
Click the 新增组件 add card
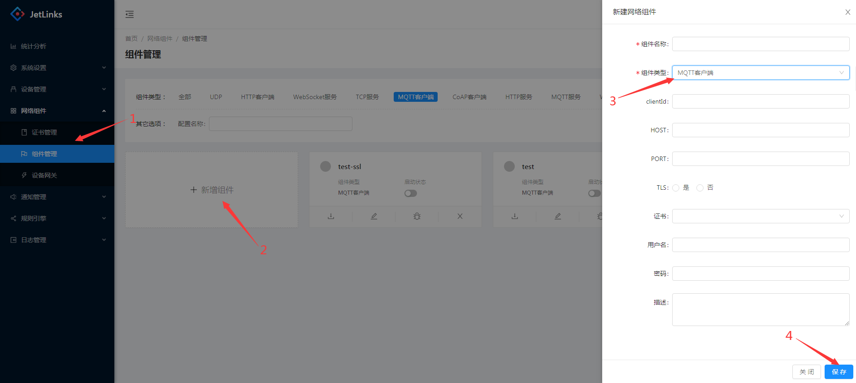point(212,190)
